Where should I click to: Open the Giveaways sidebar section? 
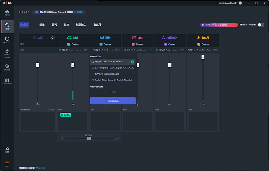pyautogui.click(x=7, y=81)
